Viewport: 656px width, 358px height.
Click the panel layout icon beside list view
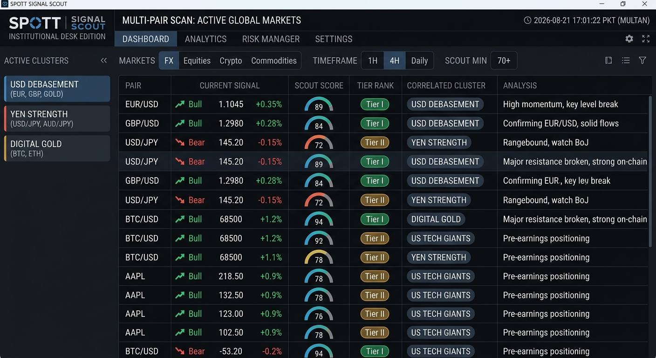[608, 60]
